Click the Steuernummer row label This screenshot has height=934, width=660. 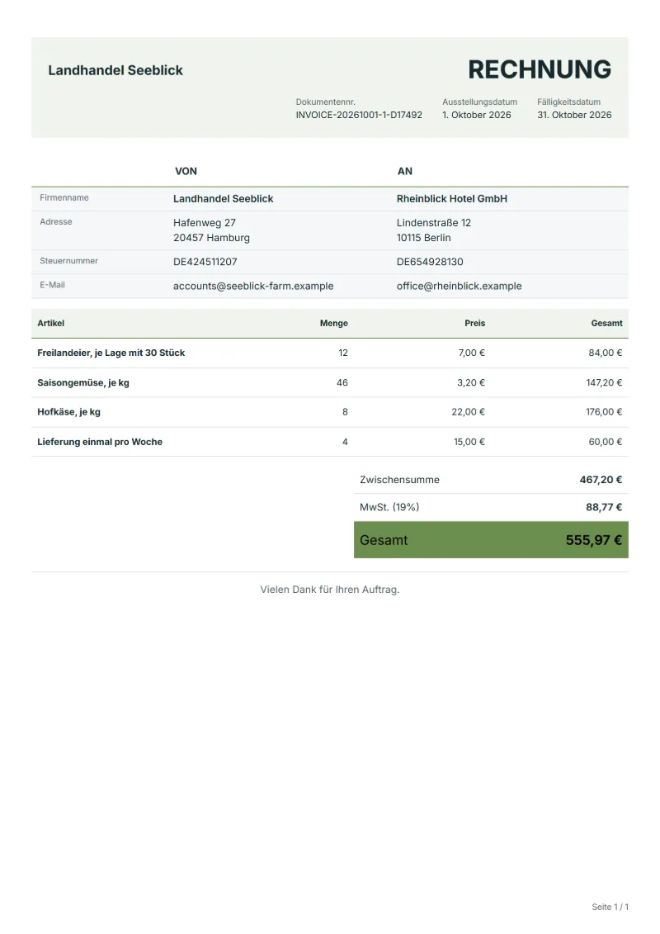(69, 260)
